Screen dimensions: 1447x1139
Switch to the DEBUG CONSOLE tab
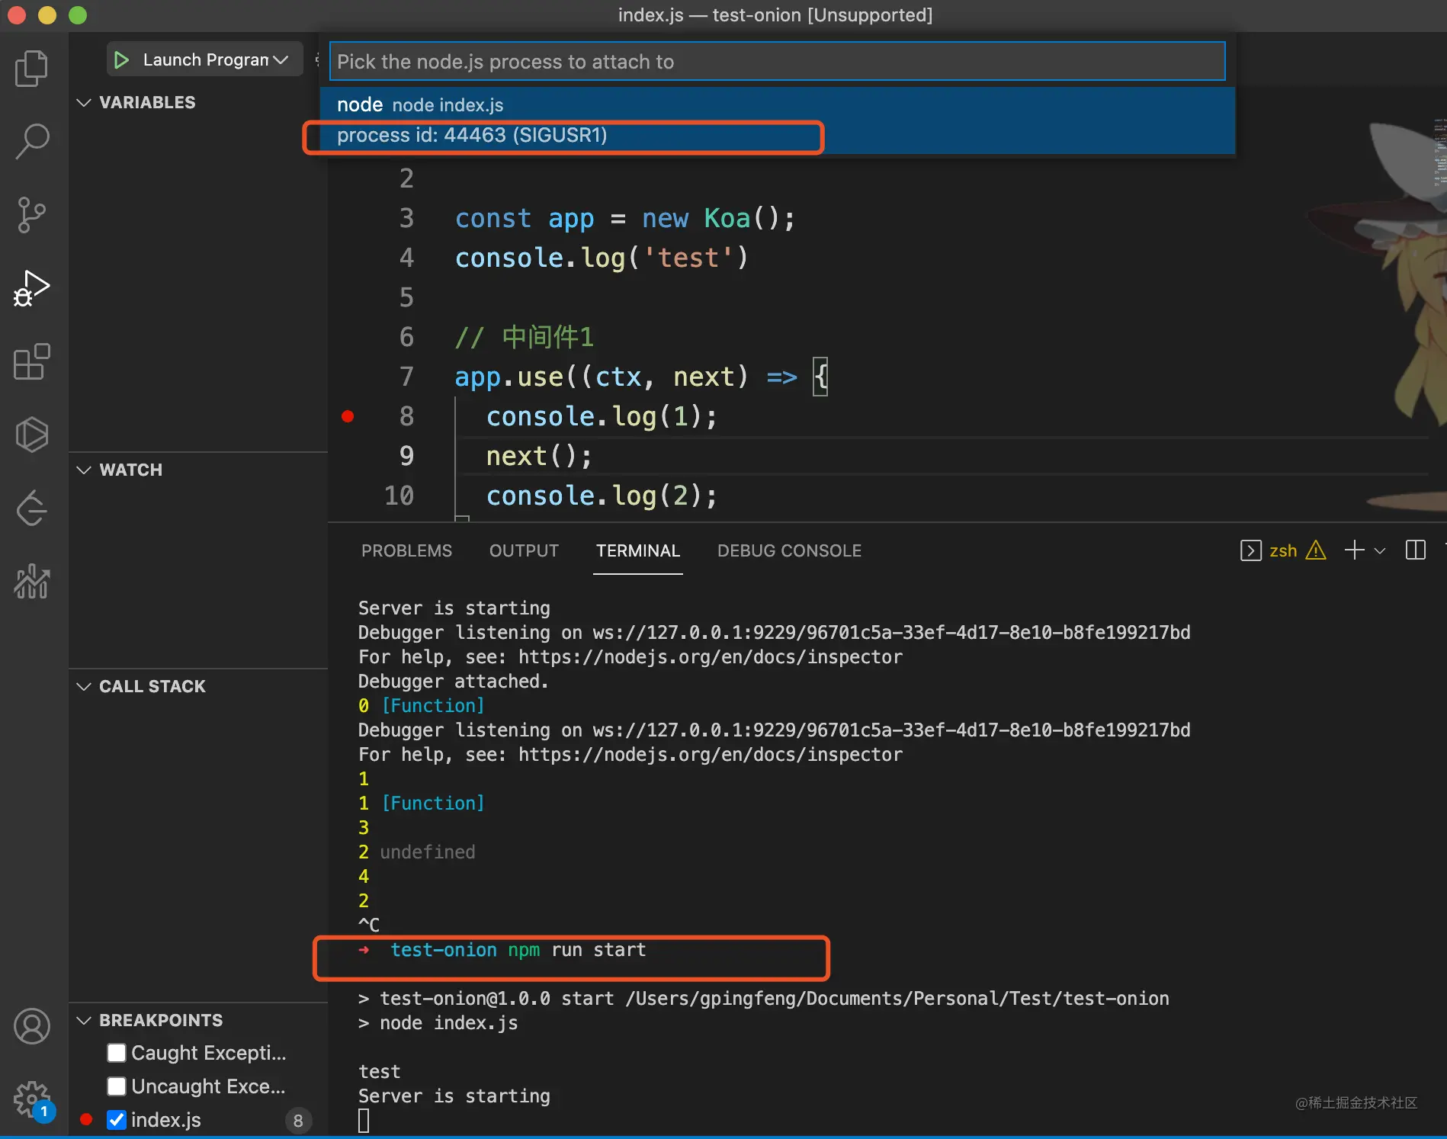(789, 550)
